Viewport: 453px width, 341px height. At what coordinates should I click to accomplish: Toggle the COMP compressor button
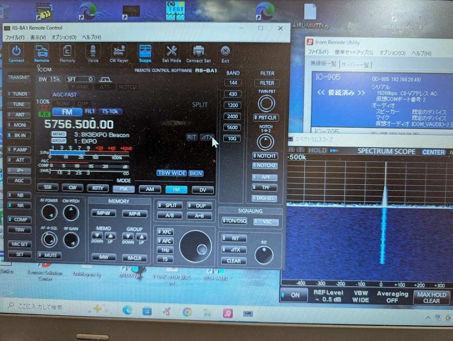[19, 219]
